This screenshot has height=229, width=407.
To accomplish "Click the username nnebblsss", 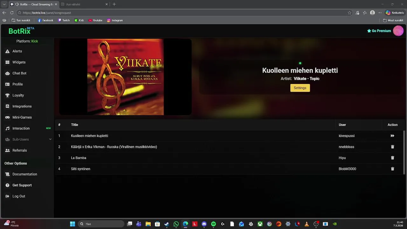I will click(x=346, y=147).
